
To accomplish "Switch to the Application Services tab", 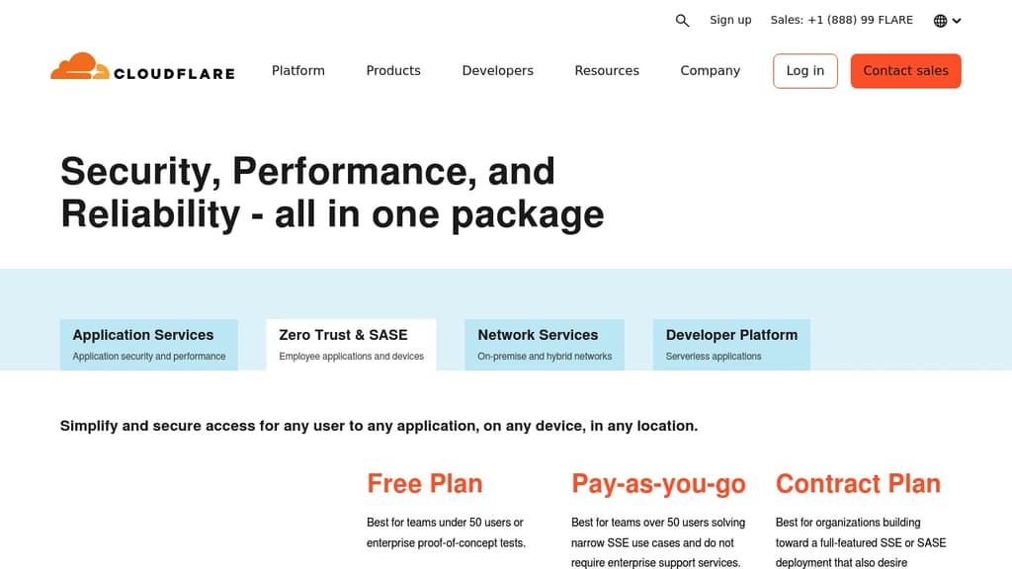I will pos(149,345).
